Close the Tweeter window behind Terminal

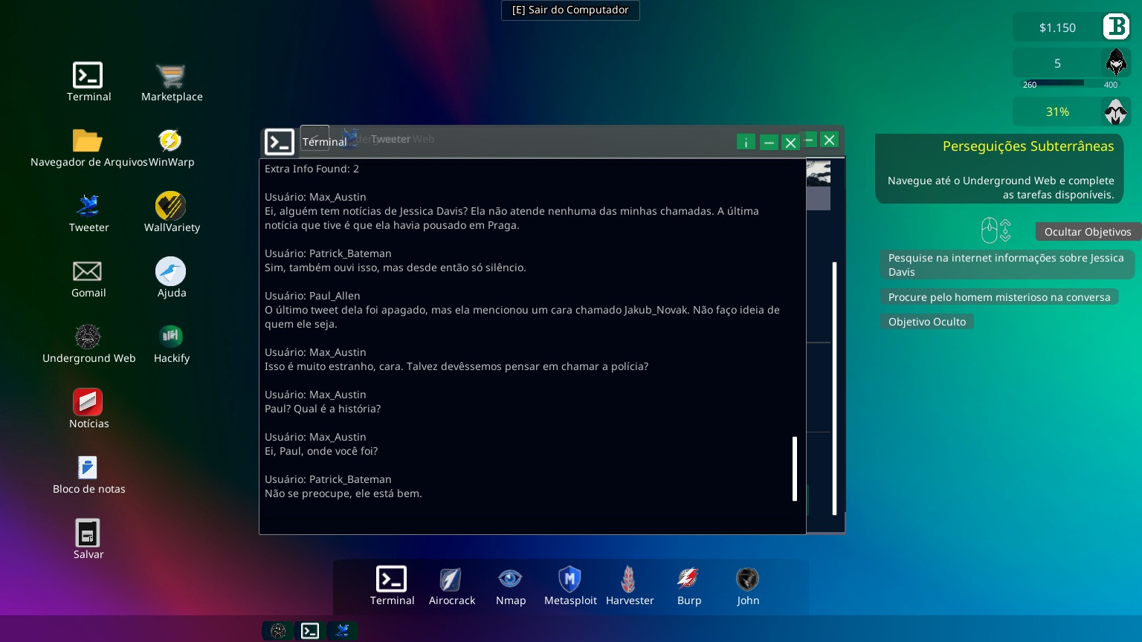click(x=830, y=140)
